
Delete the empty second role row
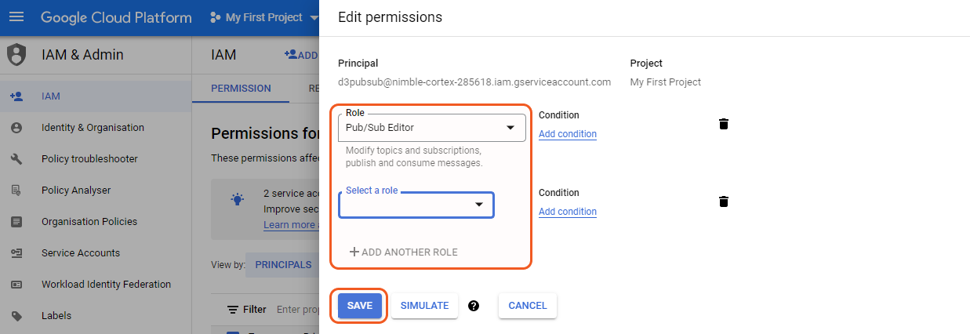724,201
